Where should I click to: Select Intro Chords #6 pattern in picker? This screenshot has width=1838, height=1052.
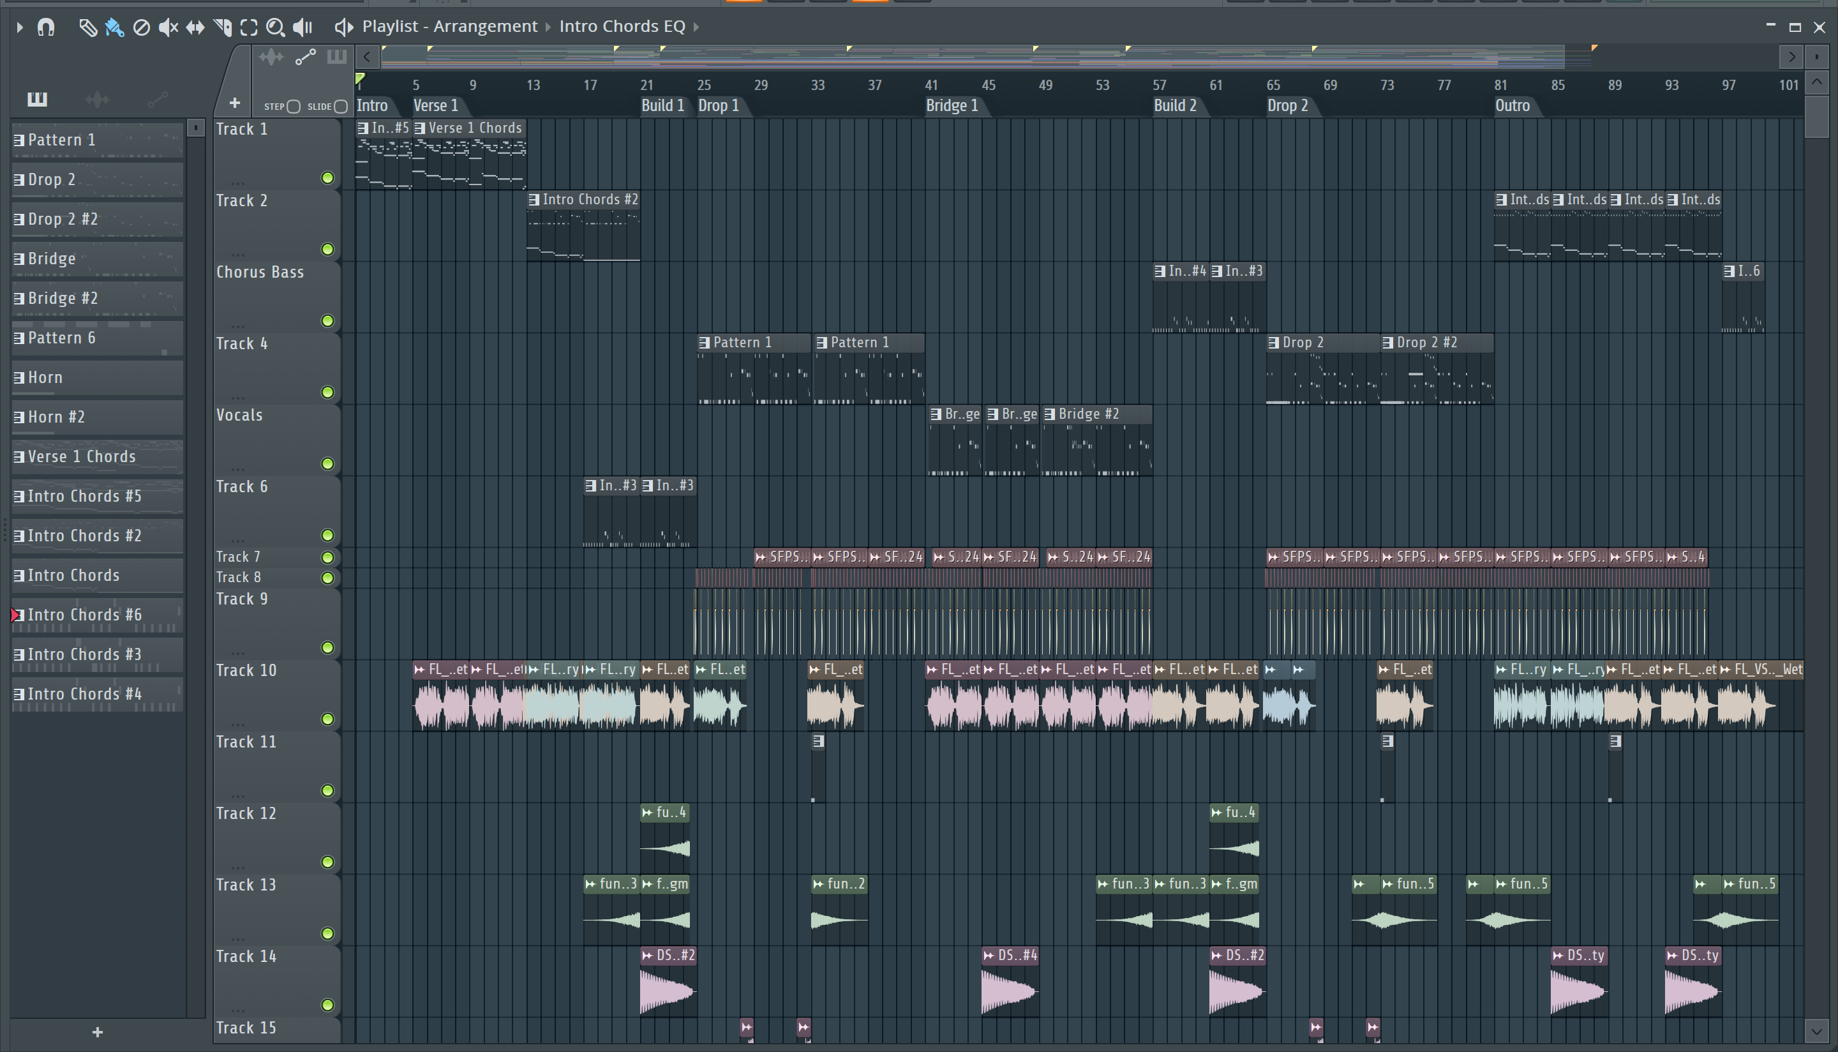pyautogui.click(x=97, y=615)
